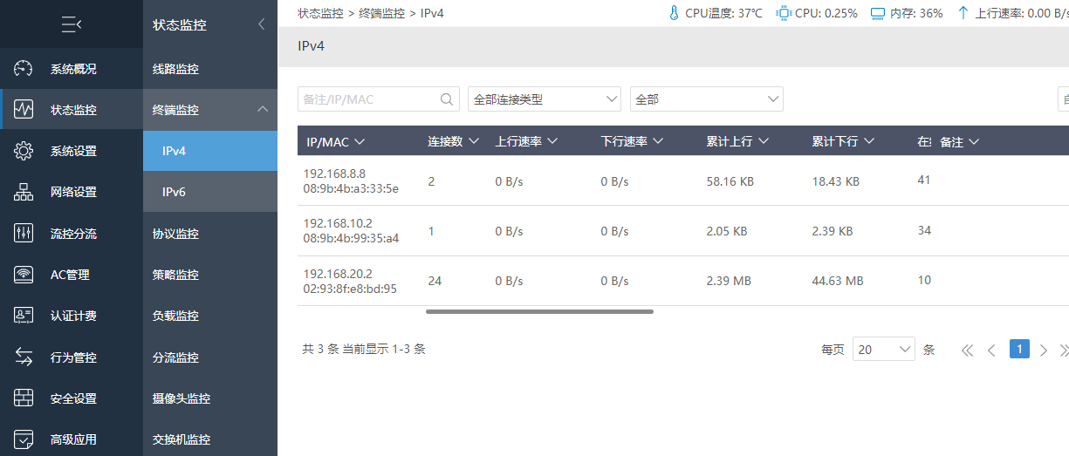Viewport: 1069px width, 456px height.
Task: Click the 安全设置 firewall icon
Action: point(24,398)
